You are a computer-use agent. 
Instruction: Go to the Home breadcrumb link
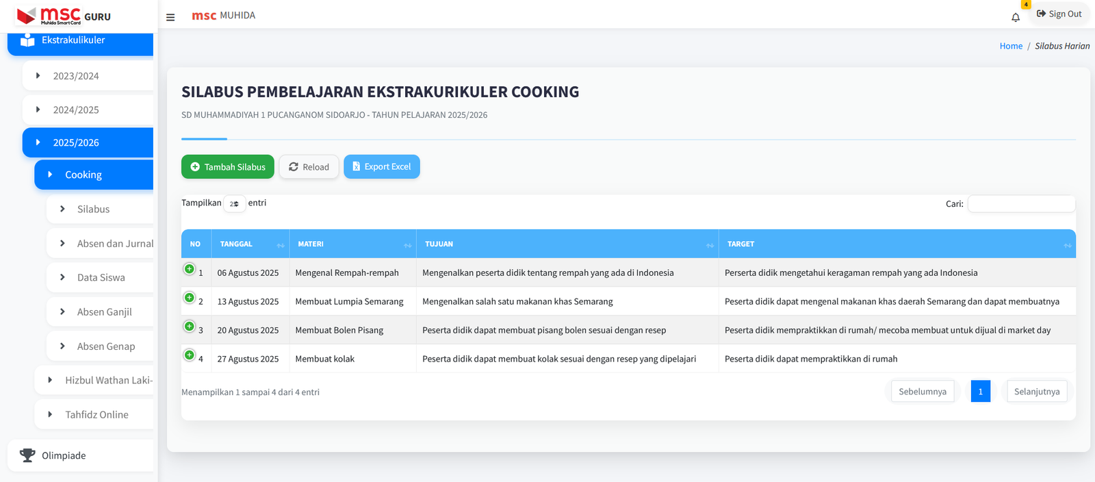coord(1011,47)
